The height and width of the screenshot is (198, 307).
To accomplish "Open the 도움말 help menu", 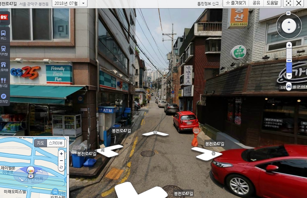I will (273, 3).
